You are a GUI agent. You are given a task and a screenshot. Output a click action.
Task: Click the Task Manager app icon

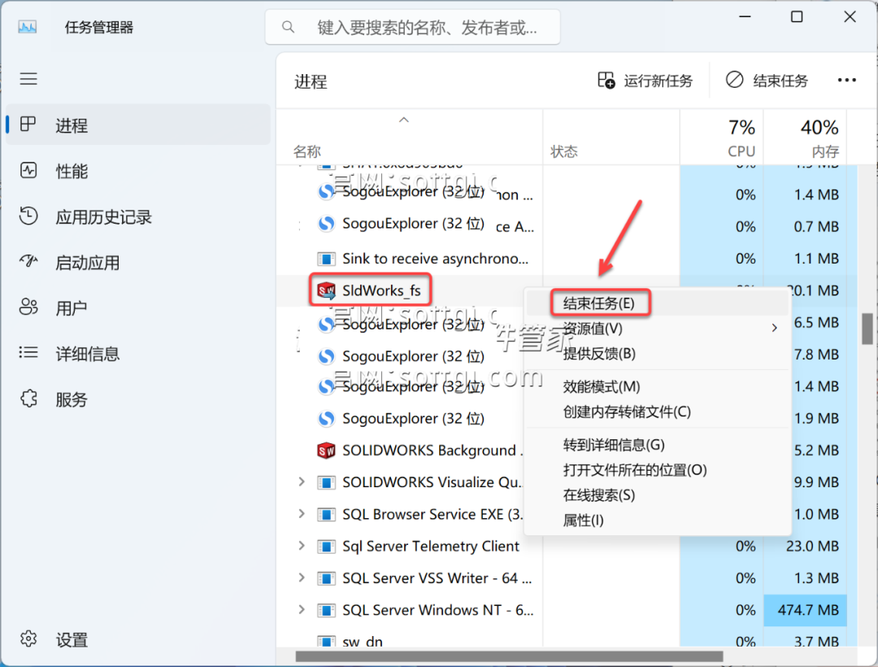click(x=28, y=27)
